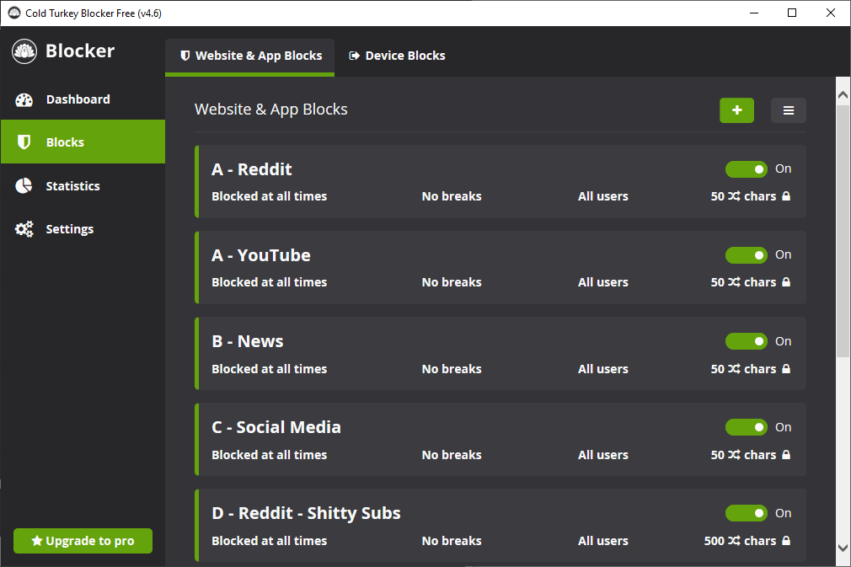Click 'Blocked at all times' under A - YouTube

269,281
